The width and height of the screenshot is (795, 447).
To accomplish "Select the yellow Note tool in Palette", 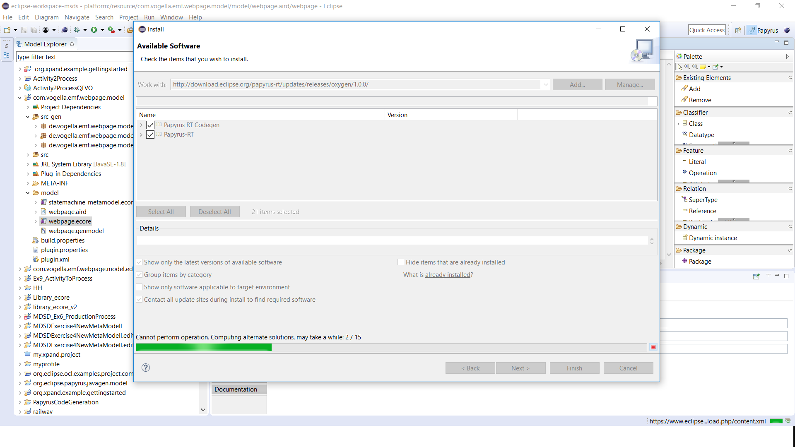I will [703, 67].
